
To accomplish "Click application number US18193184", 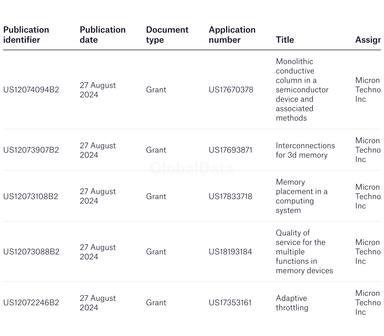I will tap(230, 252).
